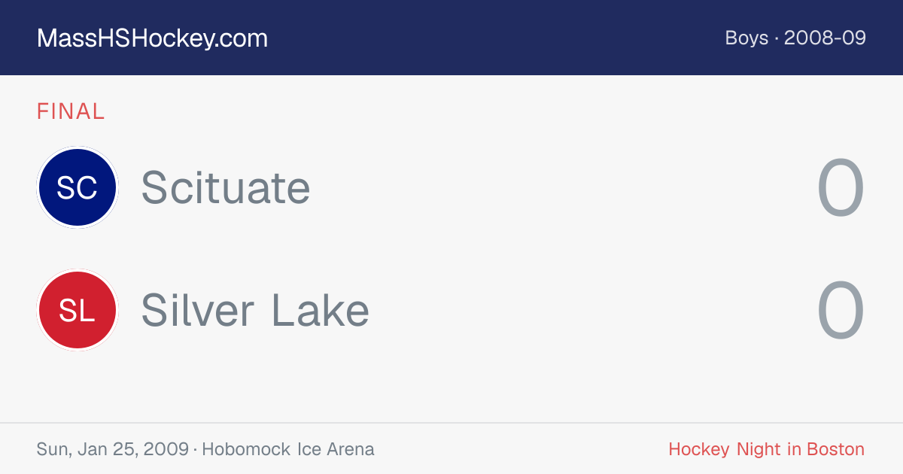The height and width of the screenshot is (474, 903).
Task: Open the Hobomock Ice Arena venue text
Action: [288, 450]
